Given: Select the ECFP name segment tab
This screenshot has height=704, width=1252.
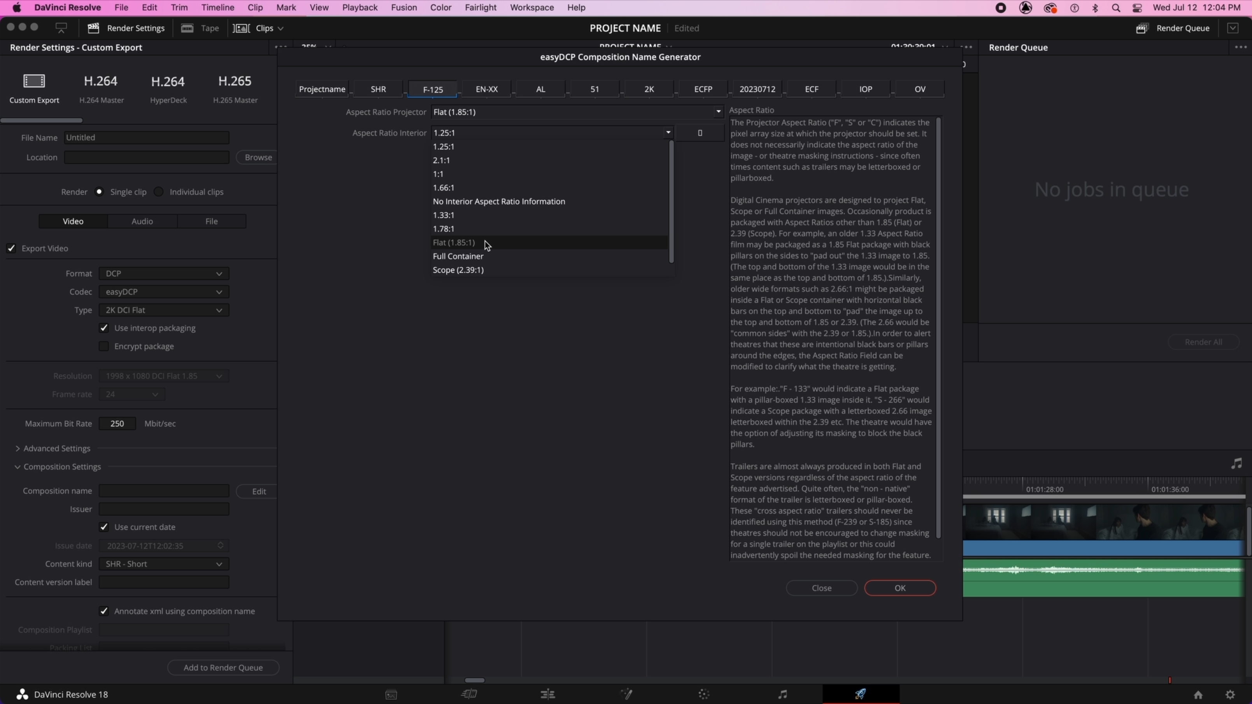Looking at the screenshot, I should tap(703, 89).
